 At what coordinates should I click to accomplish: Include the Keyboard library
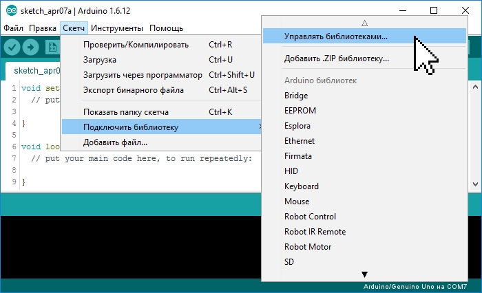point(364,186)
